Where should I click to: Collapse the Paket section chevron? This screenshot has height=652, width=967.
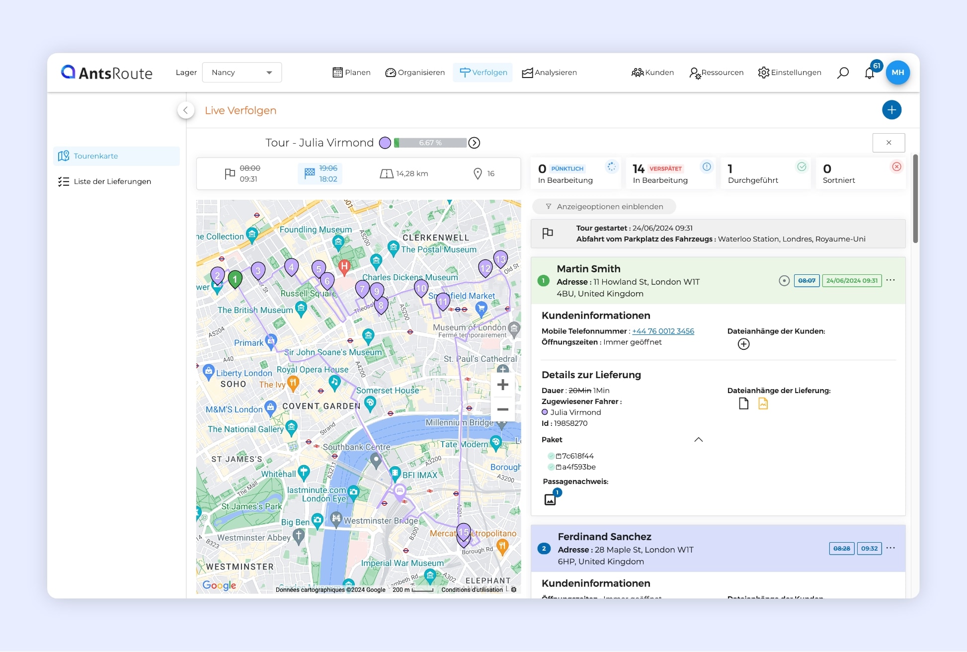pos(698,440)
